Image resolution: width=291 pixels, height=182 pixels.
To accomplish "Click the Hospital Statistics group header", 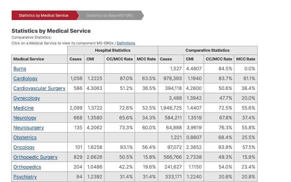I will click(113, 50).
